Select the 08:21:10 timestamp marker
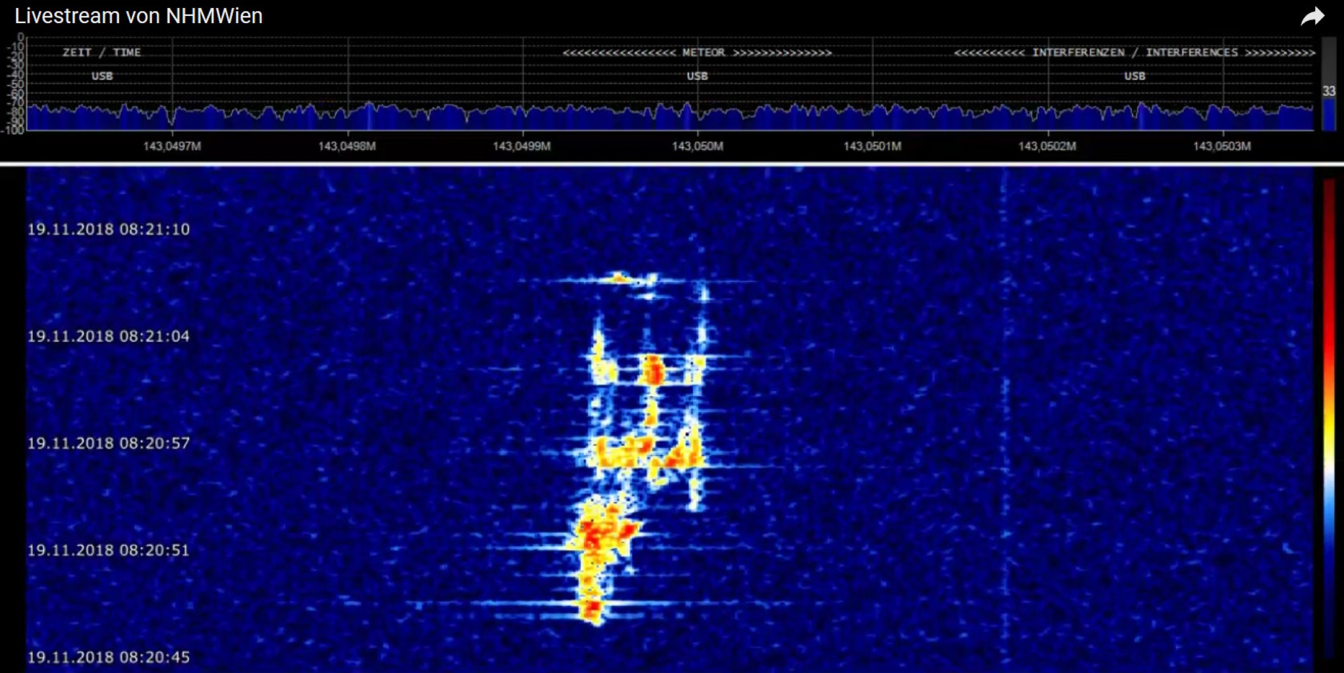Viewport: 1344px width, 673px height. click(109, 229)
